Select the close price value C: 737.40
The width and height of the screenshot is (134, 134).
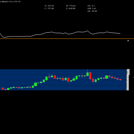tap(49, 9)
